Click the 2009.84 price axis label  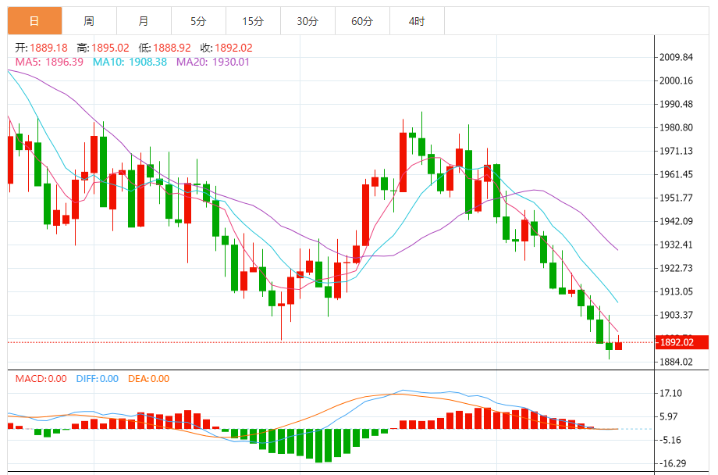676,57
